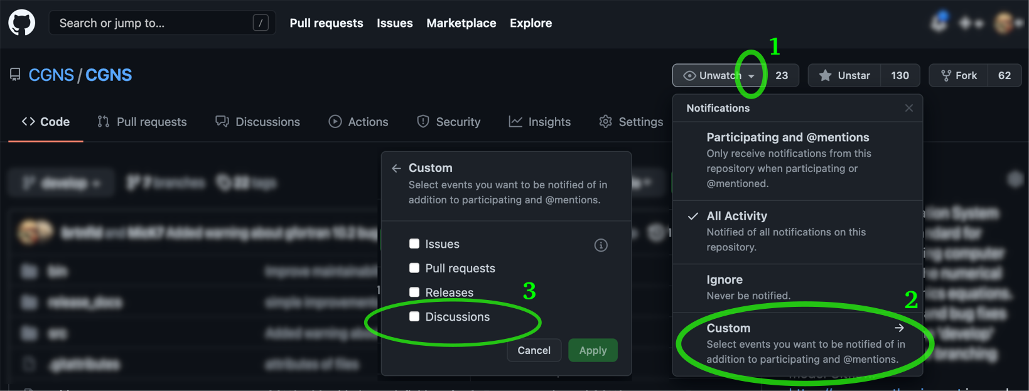Choose the Ignore notification option
The width and height of the screenshot is (1029, 391).
point(797,288)
